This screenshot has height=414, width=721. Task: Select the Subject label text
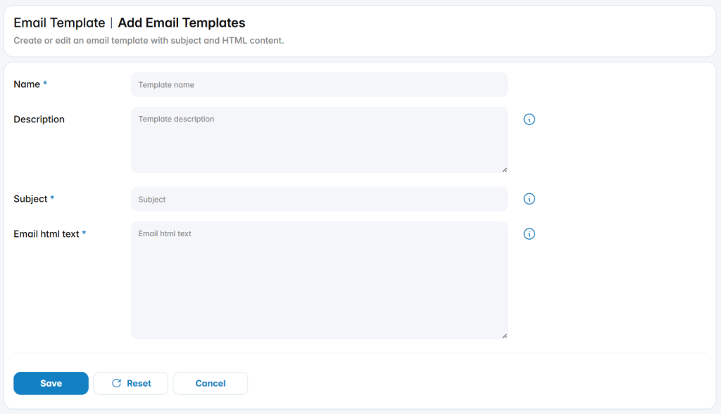[30, 199]
